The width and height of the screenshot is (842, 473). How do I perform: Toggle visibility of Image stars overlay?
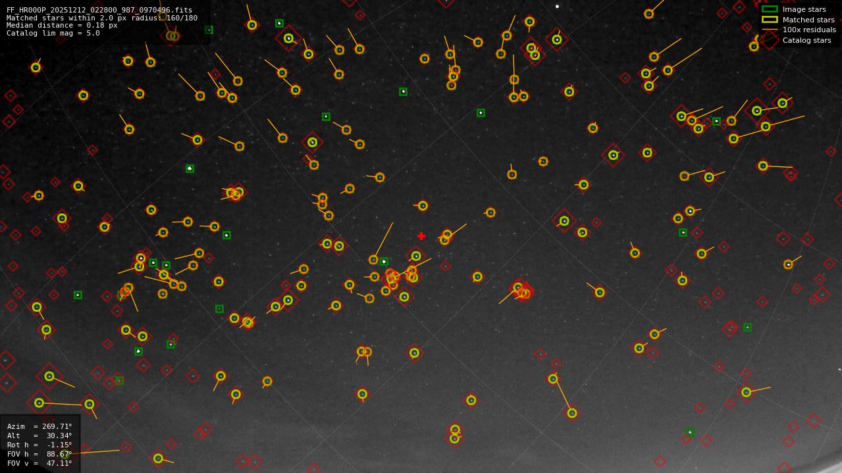tap(804, 9)
